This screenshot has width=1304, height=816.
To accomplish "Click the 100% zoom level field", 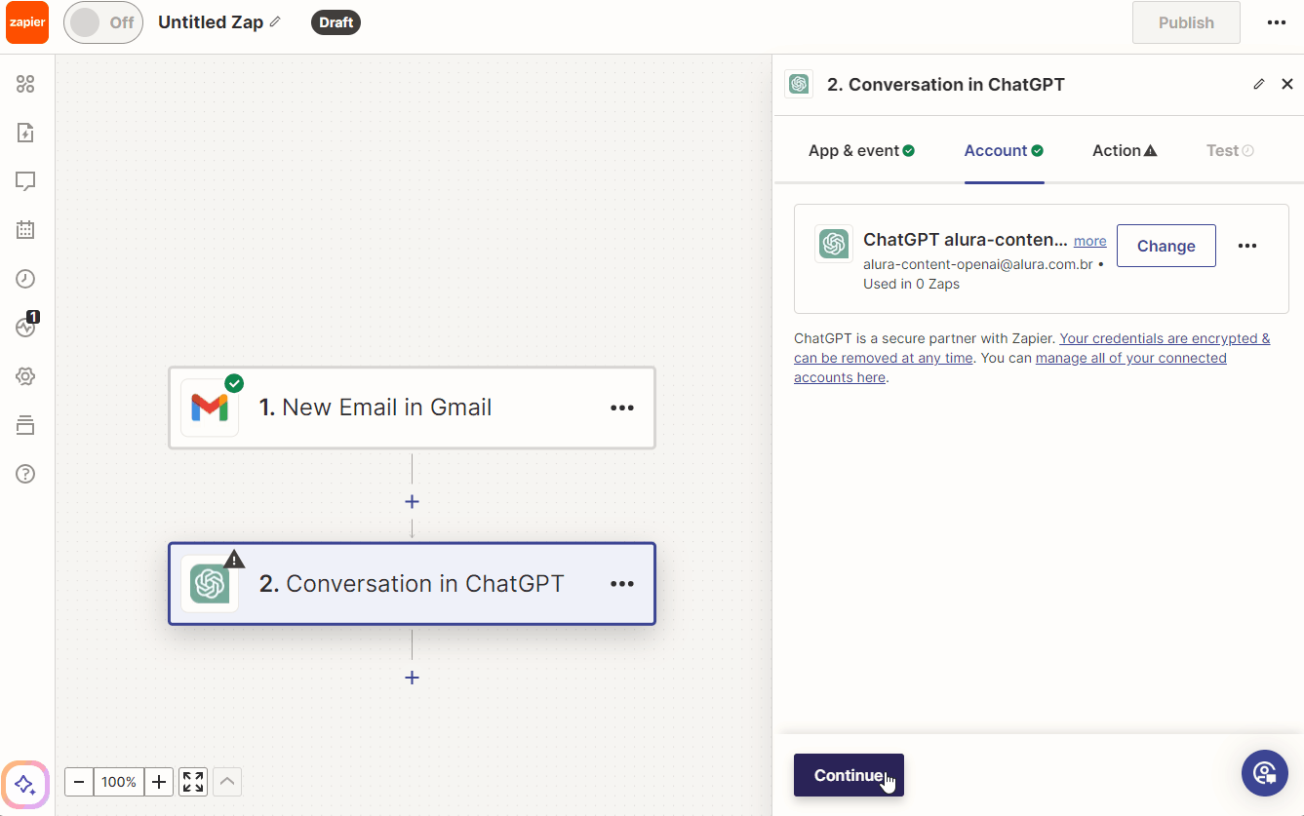I will point(119,782).
